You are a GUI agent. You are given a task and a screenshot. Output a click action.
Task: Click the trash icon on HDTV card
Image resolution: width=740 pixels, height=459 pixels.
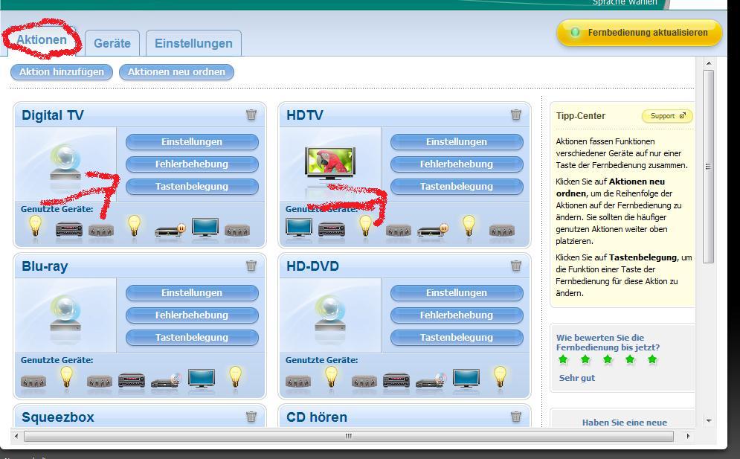click(x=516, y=115)
